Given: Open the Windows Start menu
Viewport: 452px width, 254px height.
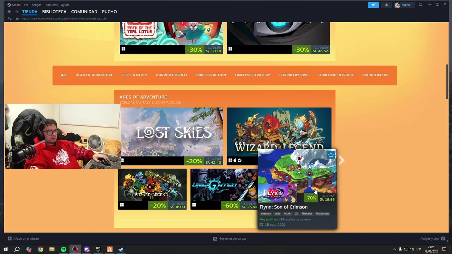Looking at the screenshot, I should click(x=5, y=249).
